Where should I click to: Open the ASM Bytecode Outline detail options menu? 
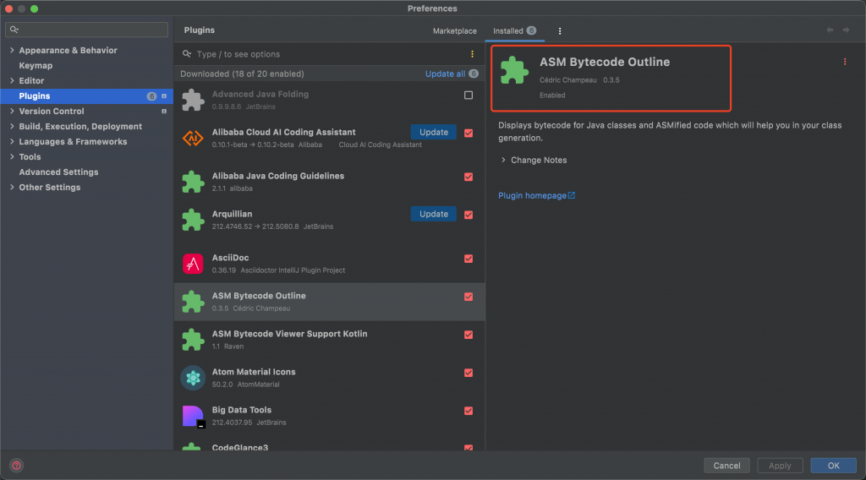coord(844,62)
